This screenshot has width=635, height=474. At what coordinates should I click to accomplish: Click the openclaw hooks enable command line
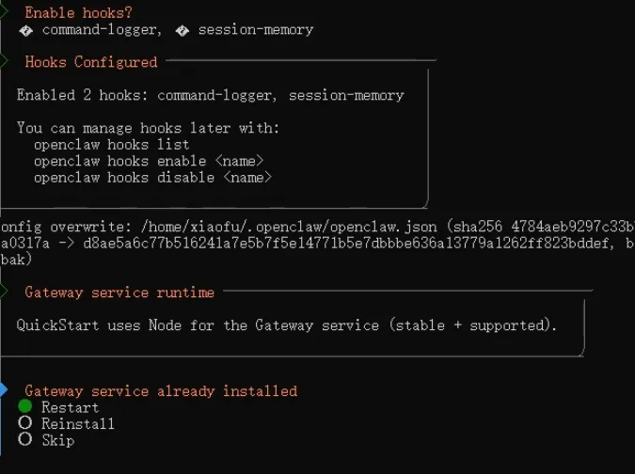pos(149,161)
